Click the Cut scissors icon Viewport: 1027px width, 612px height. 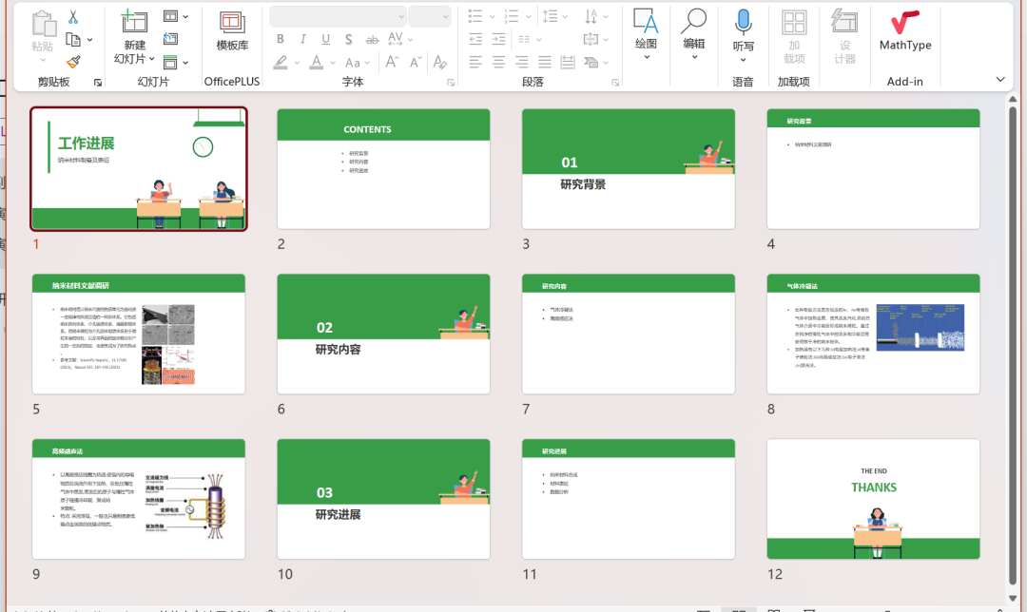pos(73,17)
